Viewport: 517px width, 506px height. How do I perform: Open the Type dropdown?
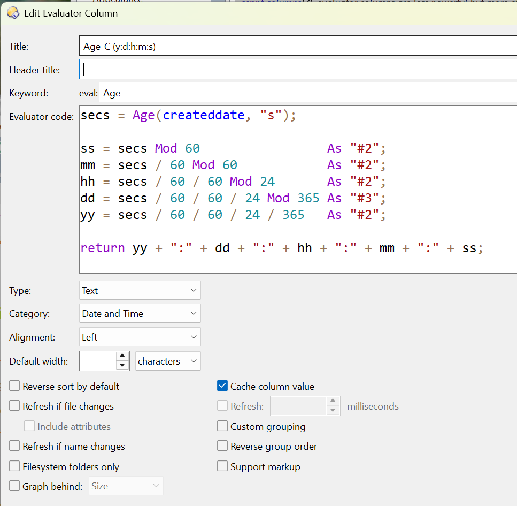(140, 291)
